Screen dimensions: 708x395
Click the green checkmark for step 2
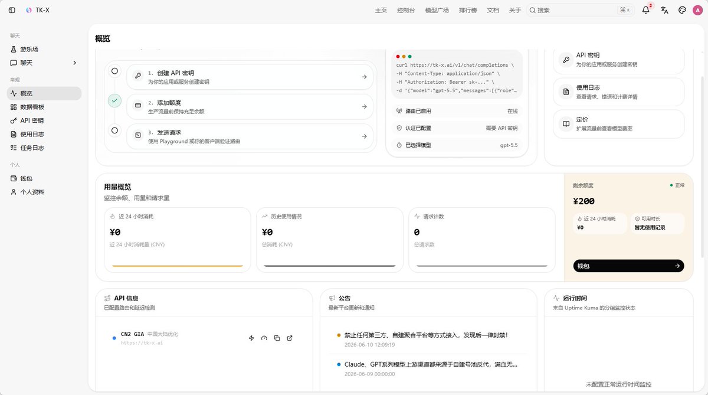115,101
